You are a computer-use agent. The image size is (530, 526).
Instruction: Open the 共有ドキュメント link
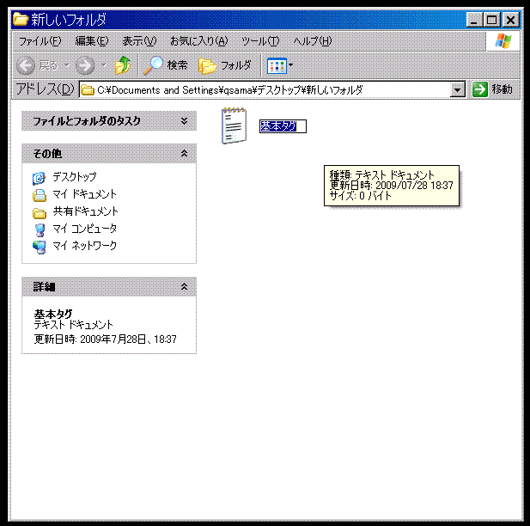pyautogui.click(x=86, y=211)
